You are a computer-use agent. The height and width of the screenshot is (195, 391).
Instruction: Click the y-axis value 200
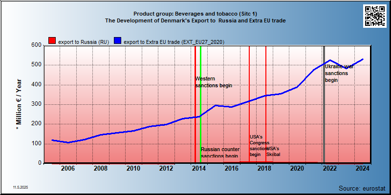36,124
